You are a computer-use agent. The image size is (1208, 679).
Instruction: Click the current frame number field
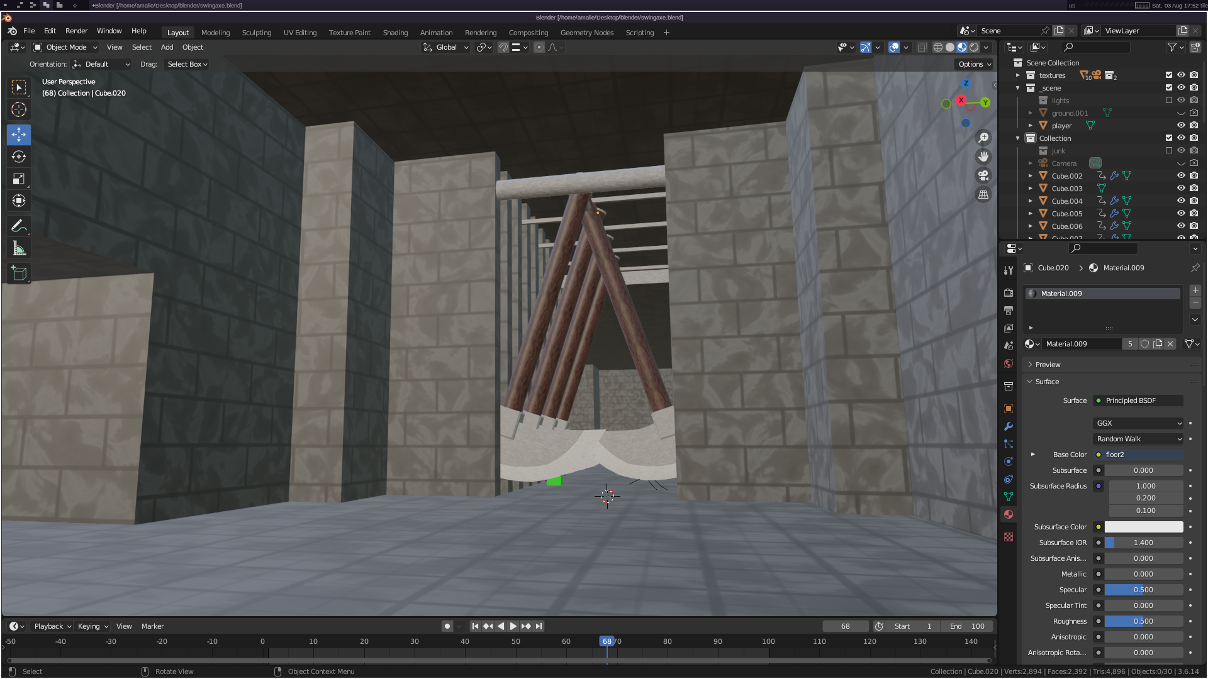pos(845,626)
